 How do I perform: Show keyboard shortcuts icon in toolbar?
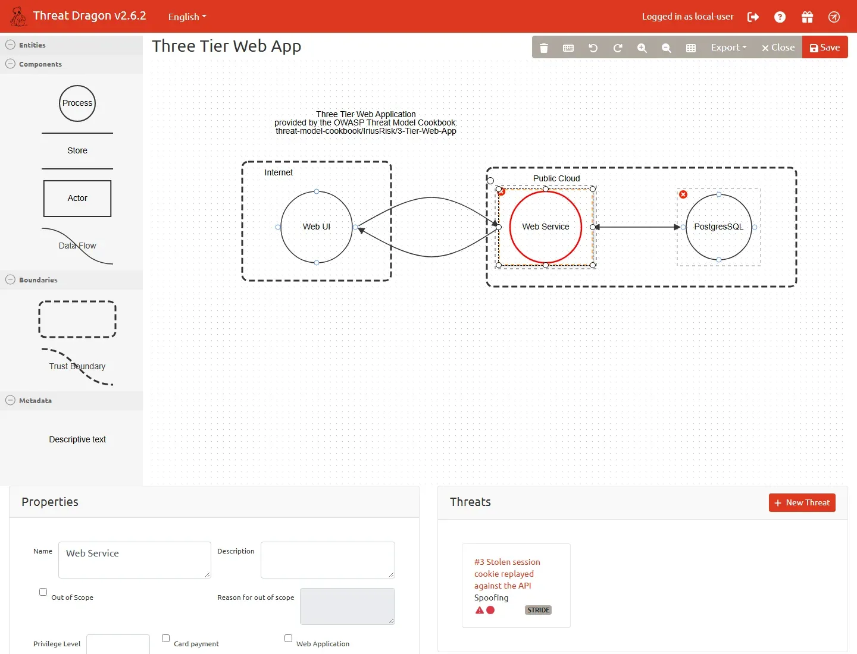[568, 48]
